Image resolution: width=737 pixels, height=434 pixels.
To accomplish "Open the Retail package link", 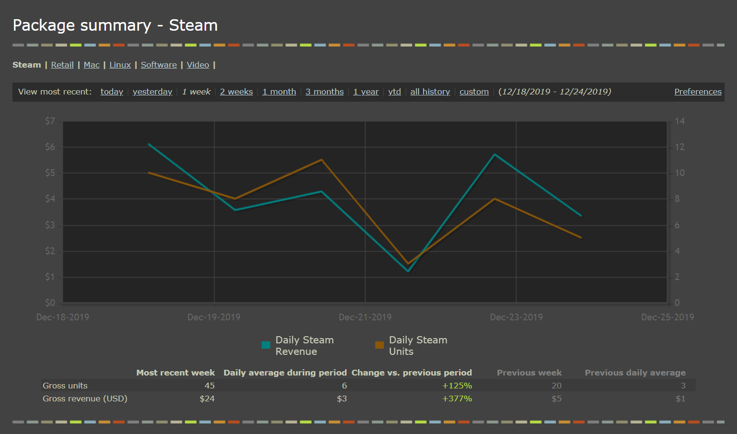I will tap(62, 65).
